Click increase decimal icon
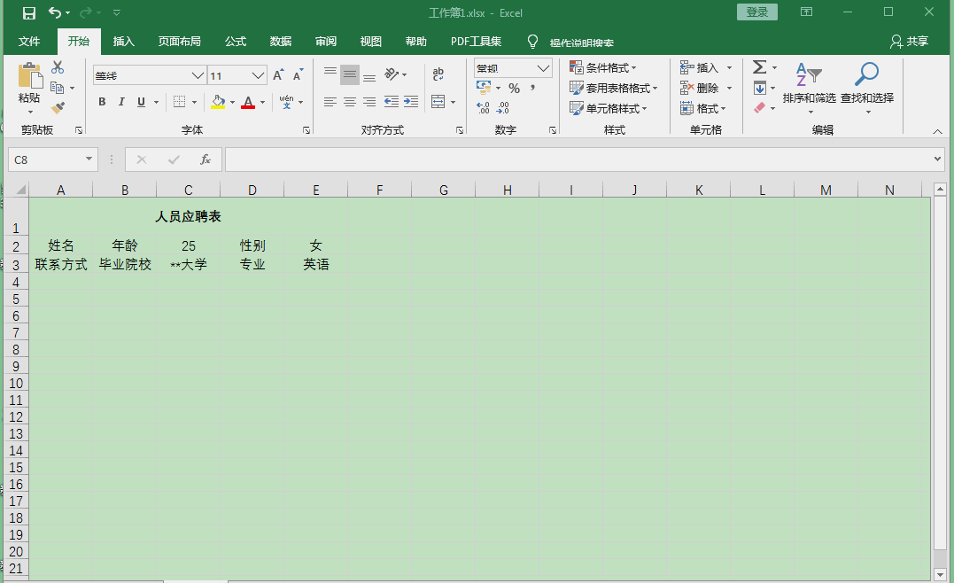 (x=483, y=108)
